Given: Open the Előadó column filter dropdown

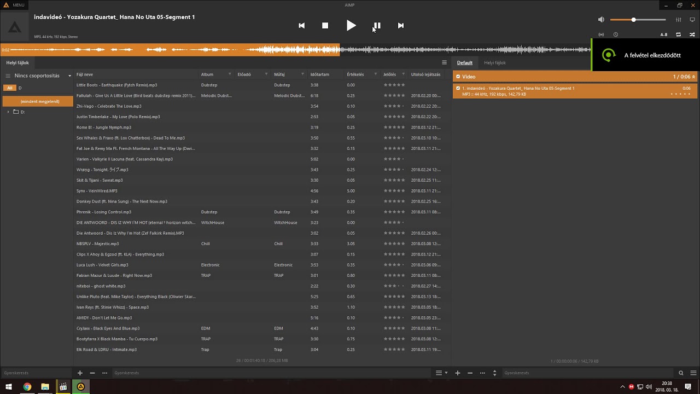Looking at the screenshot, I should (x=266, y=74).
